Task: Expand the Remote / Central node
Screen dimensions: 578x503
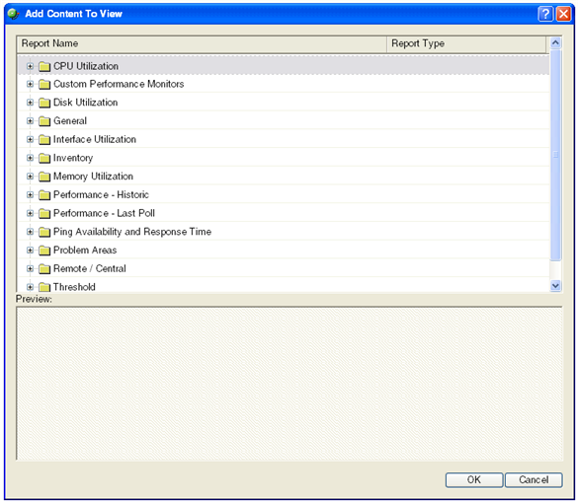Action: click(x=31, y=268)
